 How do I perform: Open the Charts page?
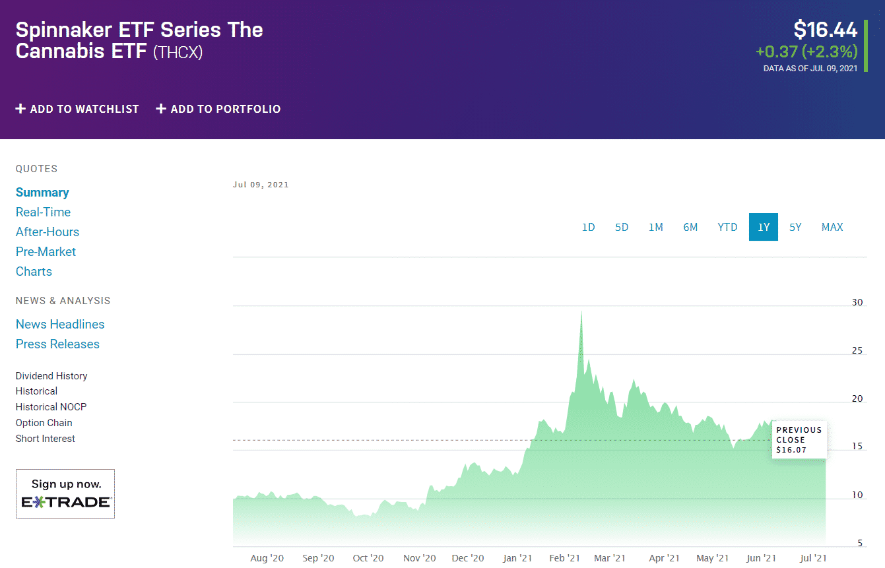pos(34,272)
